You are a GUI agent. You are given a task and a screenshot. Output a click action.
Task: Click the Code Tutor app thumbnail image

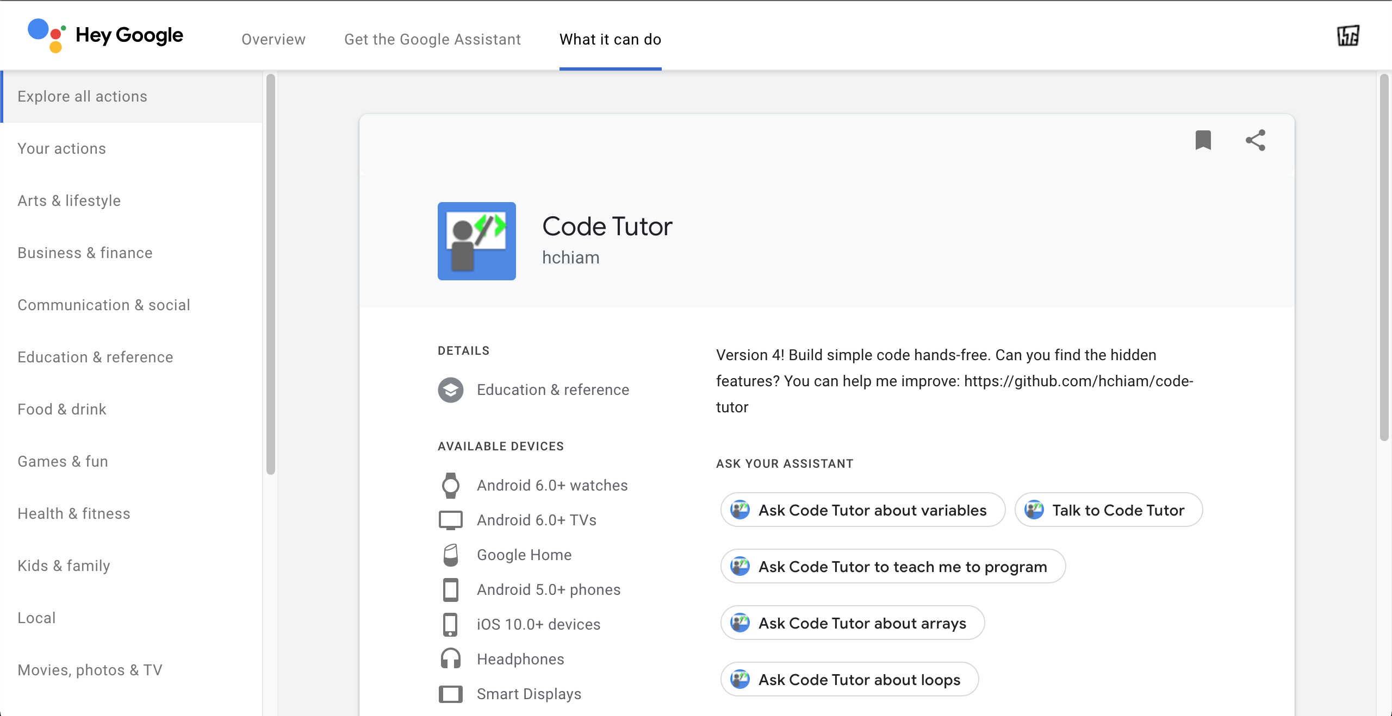476,241
